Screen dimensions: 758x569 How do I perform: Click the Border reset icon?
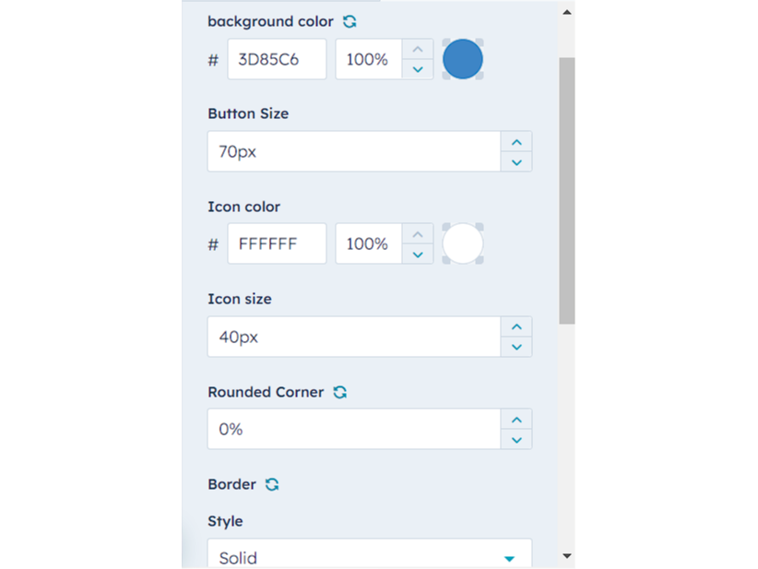tap(271, 484)
